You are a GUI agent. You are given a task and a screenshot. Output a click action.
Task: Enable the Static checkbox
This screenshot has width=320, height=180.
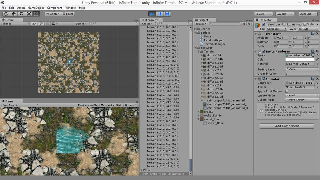pos(305,24)
